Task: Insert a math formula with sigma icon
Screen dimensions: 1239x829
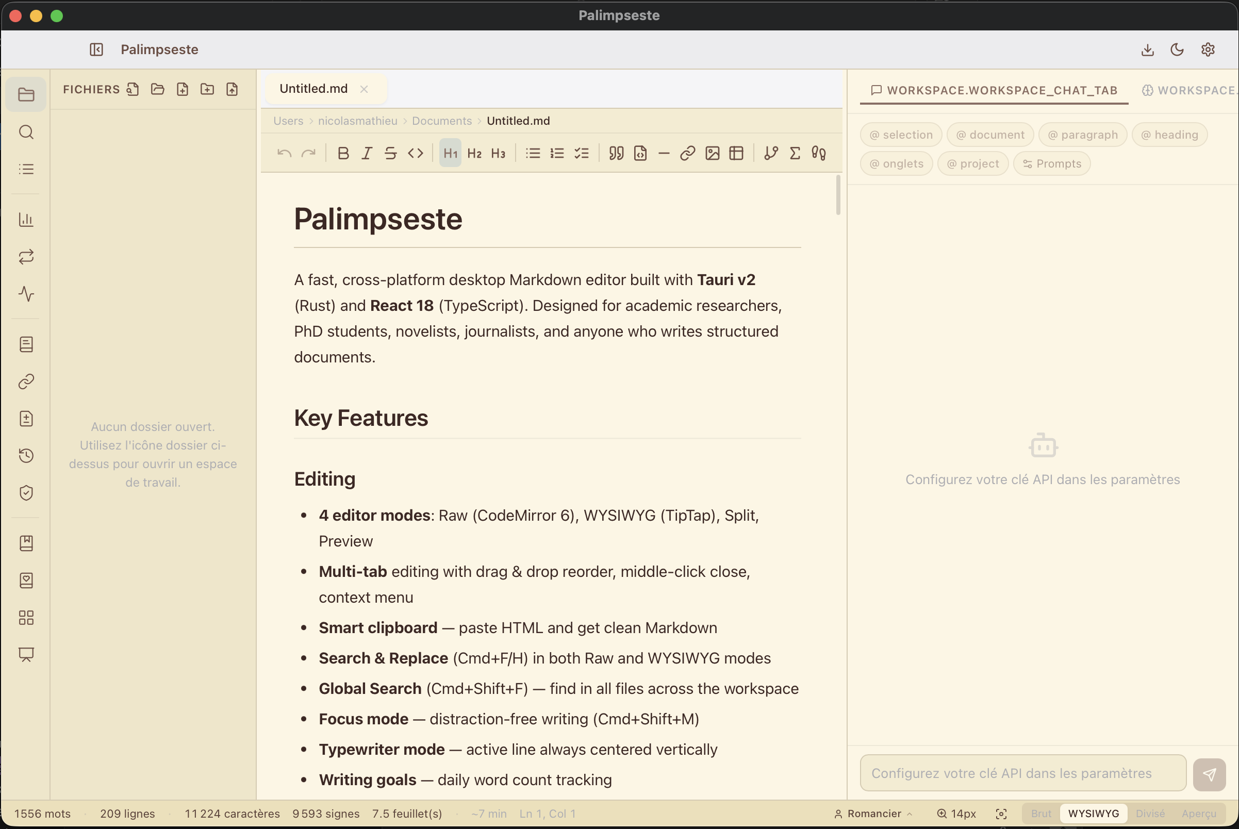Action: 795,153
